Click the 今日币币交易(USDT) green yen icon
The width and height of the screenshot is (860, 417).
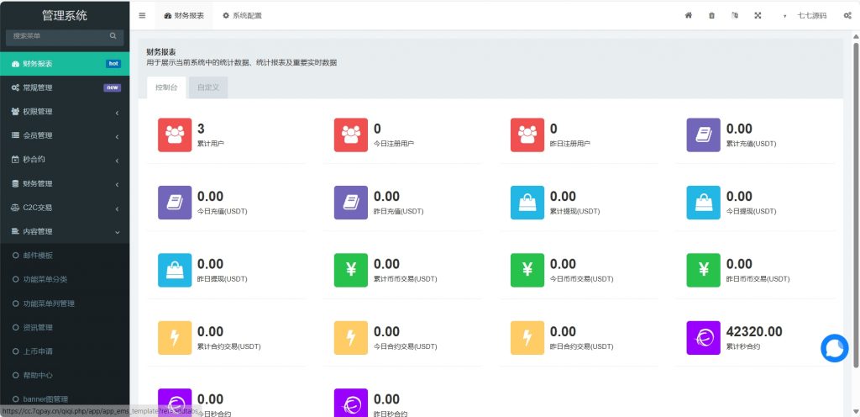click(x=527, y=270)
